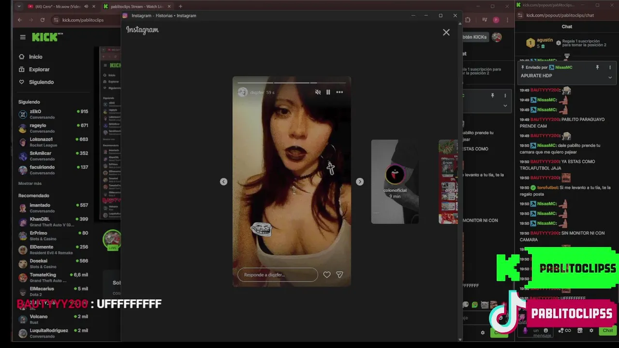Viewport: 619px width, 348px height.
Task: Click the 'Obtén KICKs' button
Action: pyautogui.click(x=475, y=37)
